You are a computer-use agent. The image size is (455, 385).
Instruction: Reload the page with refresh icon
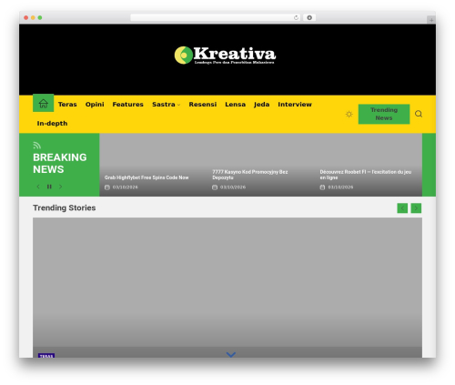[x=296, y=17]
